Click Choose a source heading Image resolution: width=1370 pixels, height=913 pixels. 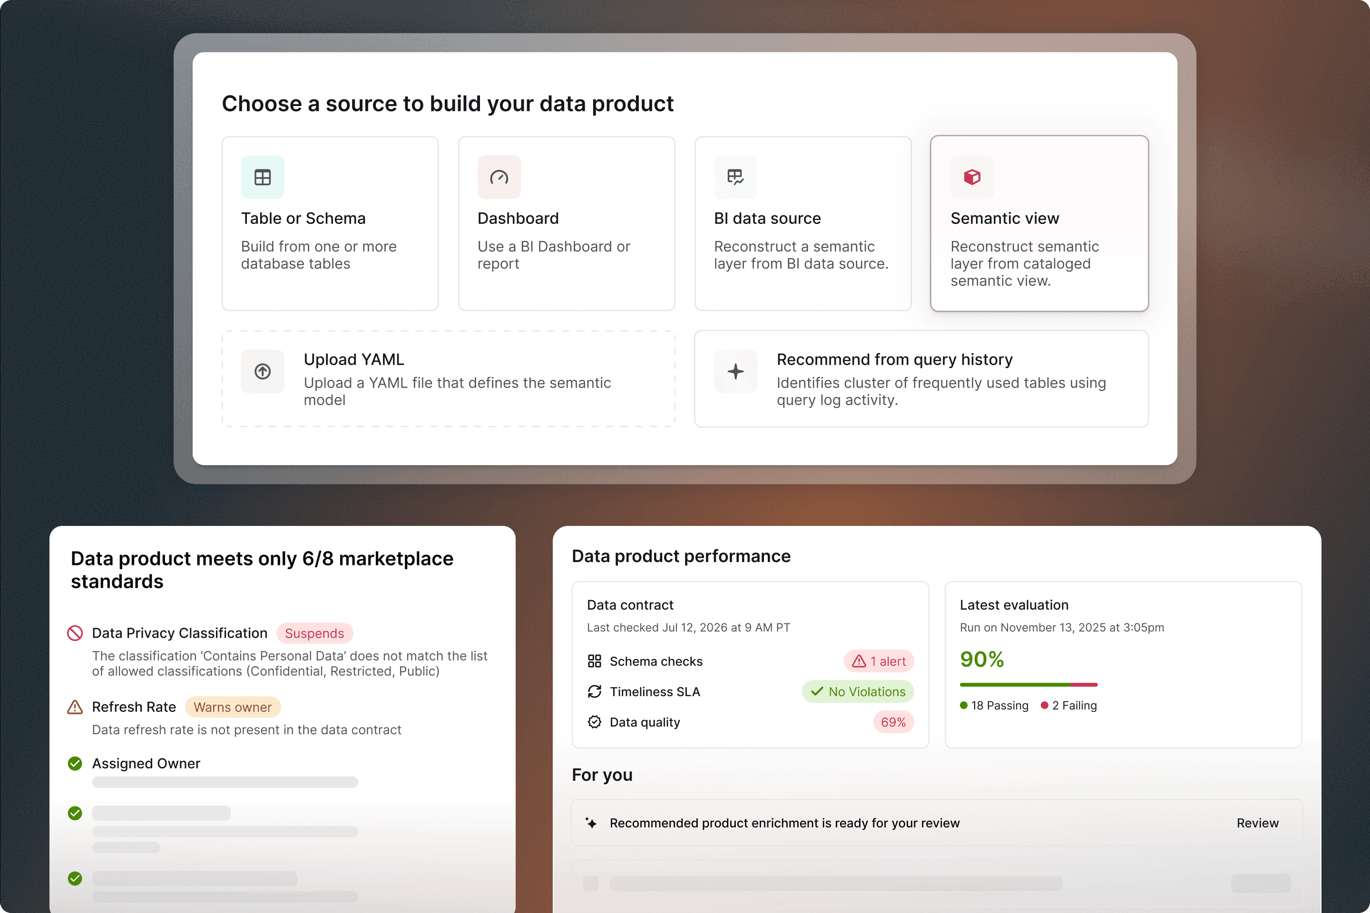448,104
